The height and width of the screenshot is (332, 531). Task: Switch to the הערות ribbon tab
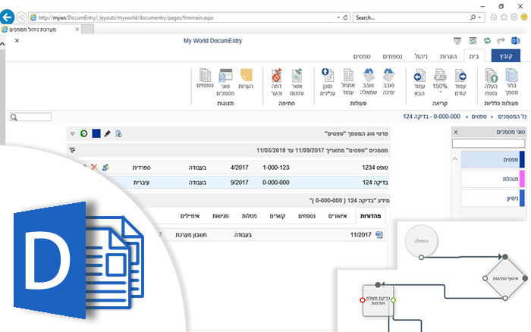[448, 56]
